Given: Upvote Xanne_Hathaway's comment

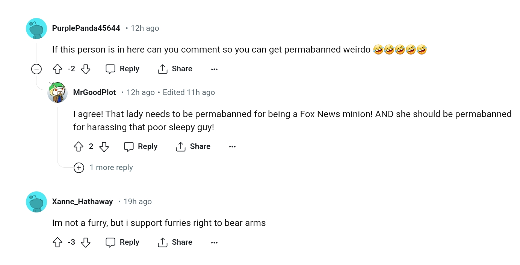Looking at the screenshot, I should (x=57, y=242).
